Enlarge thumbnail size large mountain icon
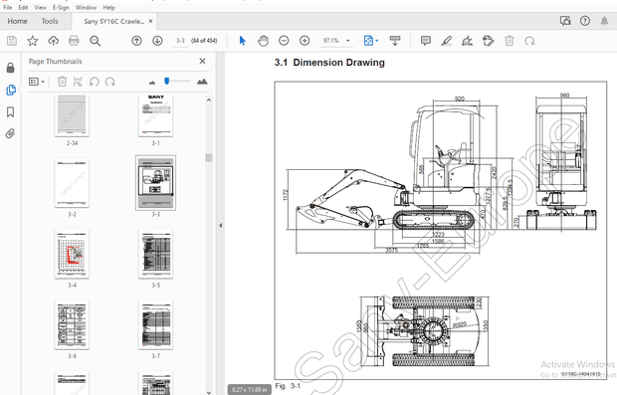This screenshot has width=617, height=395. 202,82
